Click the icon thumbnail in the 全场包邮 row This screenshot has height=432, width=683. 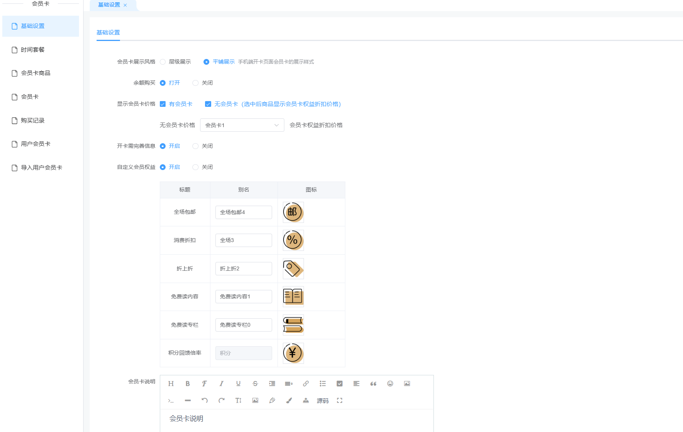(293, 213)
